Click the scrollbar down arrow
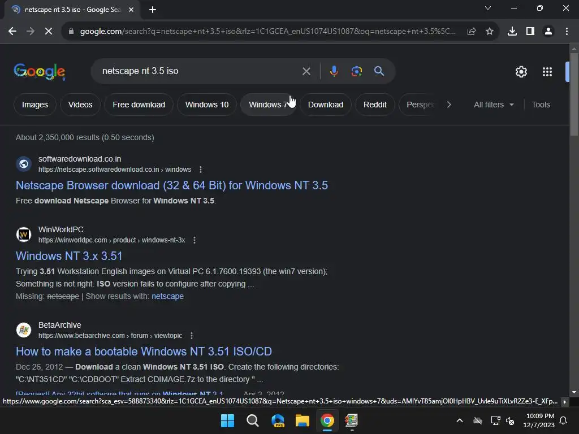This screenshot has height=434, width=579. (x=574, y=392)
